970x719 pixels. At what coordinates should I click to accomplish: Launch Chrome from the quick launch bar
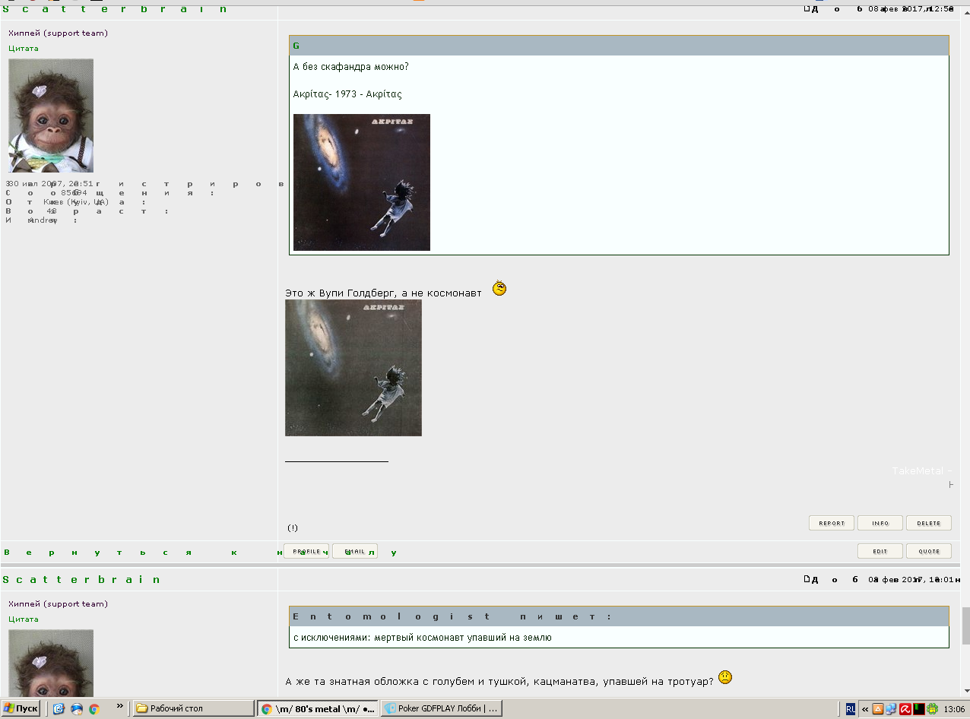(x=94, y=708)
